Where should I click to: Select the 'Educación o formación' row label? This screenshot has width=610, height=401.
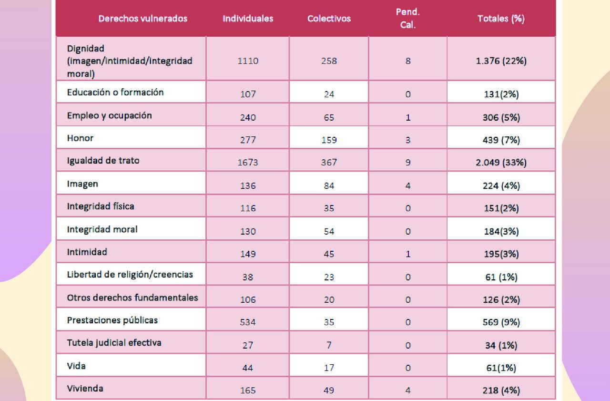115,93
